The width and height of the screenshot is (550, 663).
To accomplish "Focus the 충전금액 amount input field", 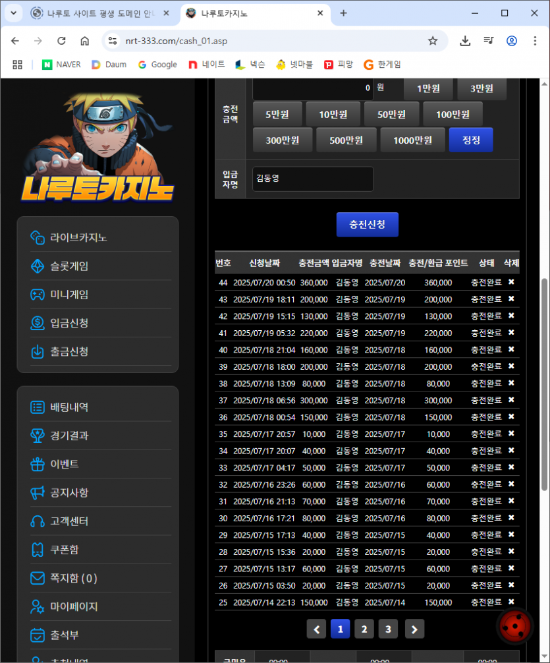I will click(313, 89).
